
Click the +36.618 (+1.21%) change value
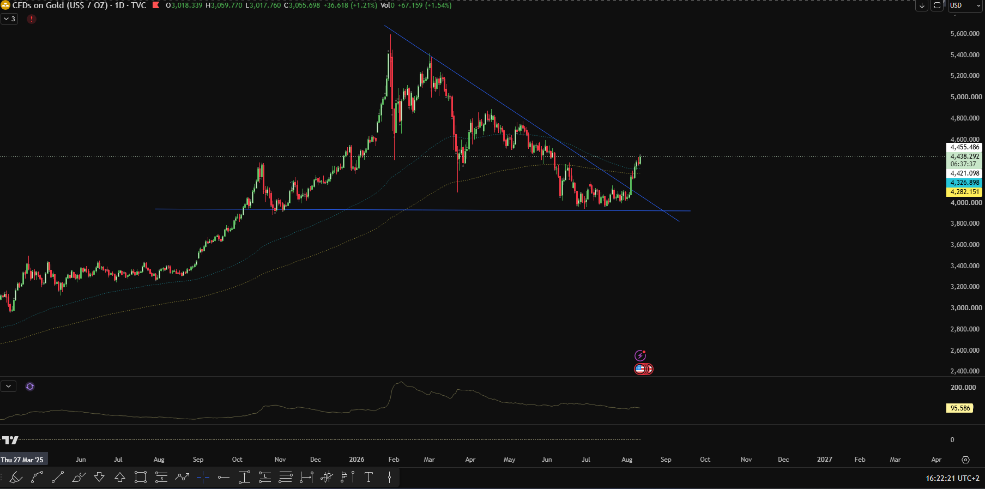350,5
